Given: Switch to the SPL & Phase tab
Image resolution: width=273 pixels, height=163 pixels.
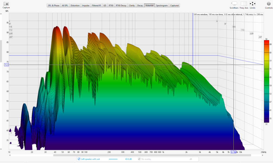Looking at the screenshot, I should point(53,5).
